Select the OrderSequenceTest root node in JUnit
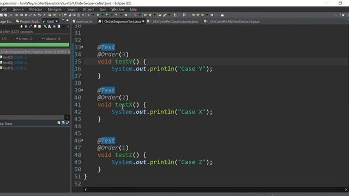349x196 pixels. 35,52
